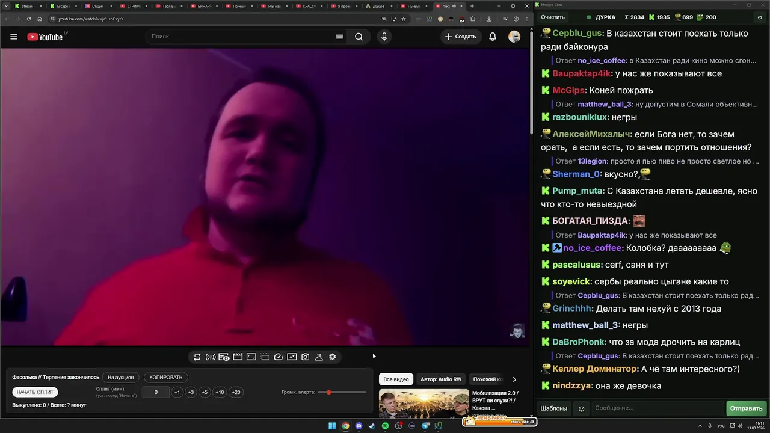Open the gear settings in player toolbar

(x=333, y=357)
